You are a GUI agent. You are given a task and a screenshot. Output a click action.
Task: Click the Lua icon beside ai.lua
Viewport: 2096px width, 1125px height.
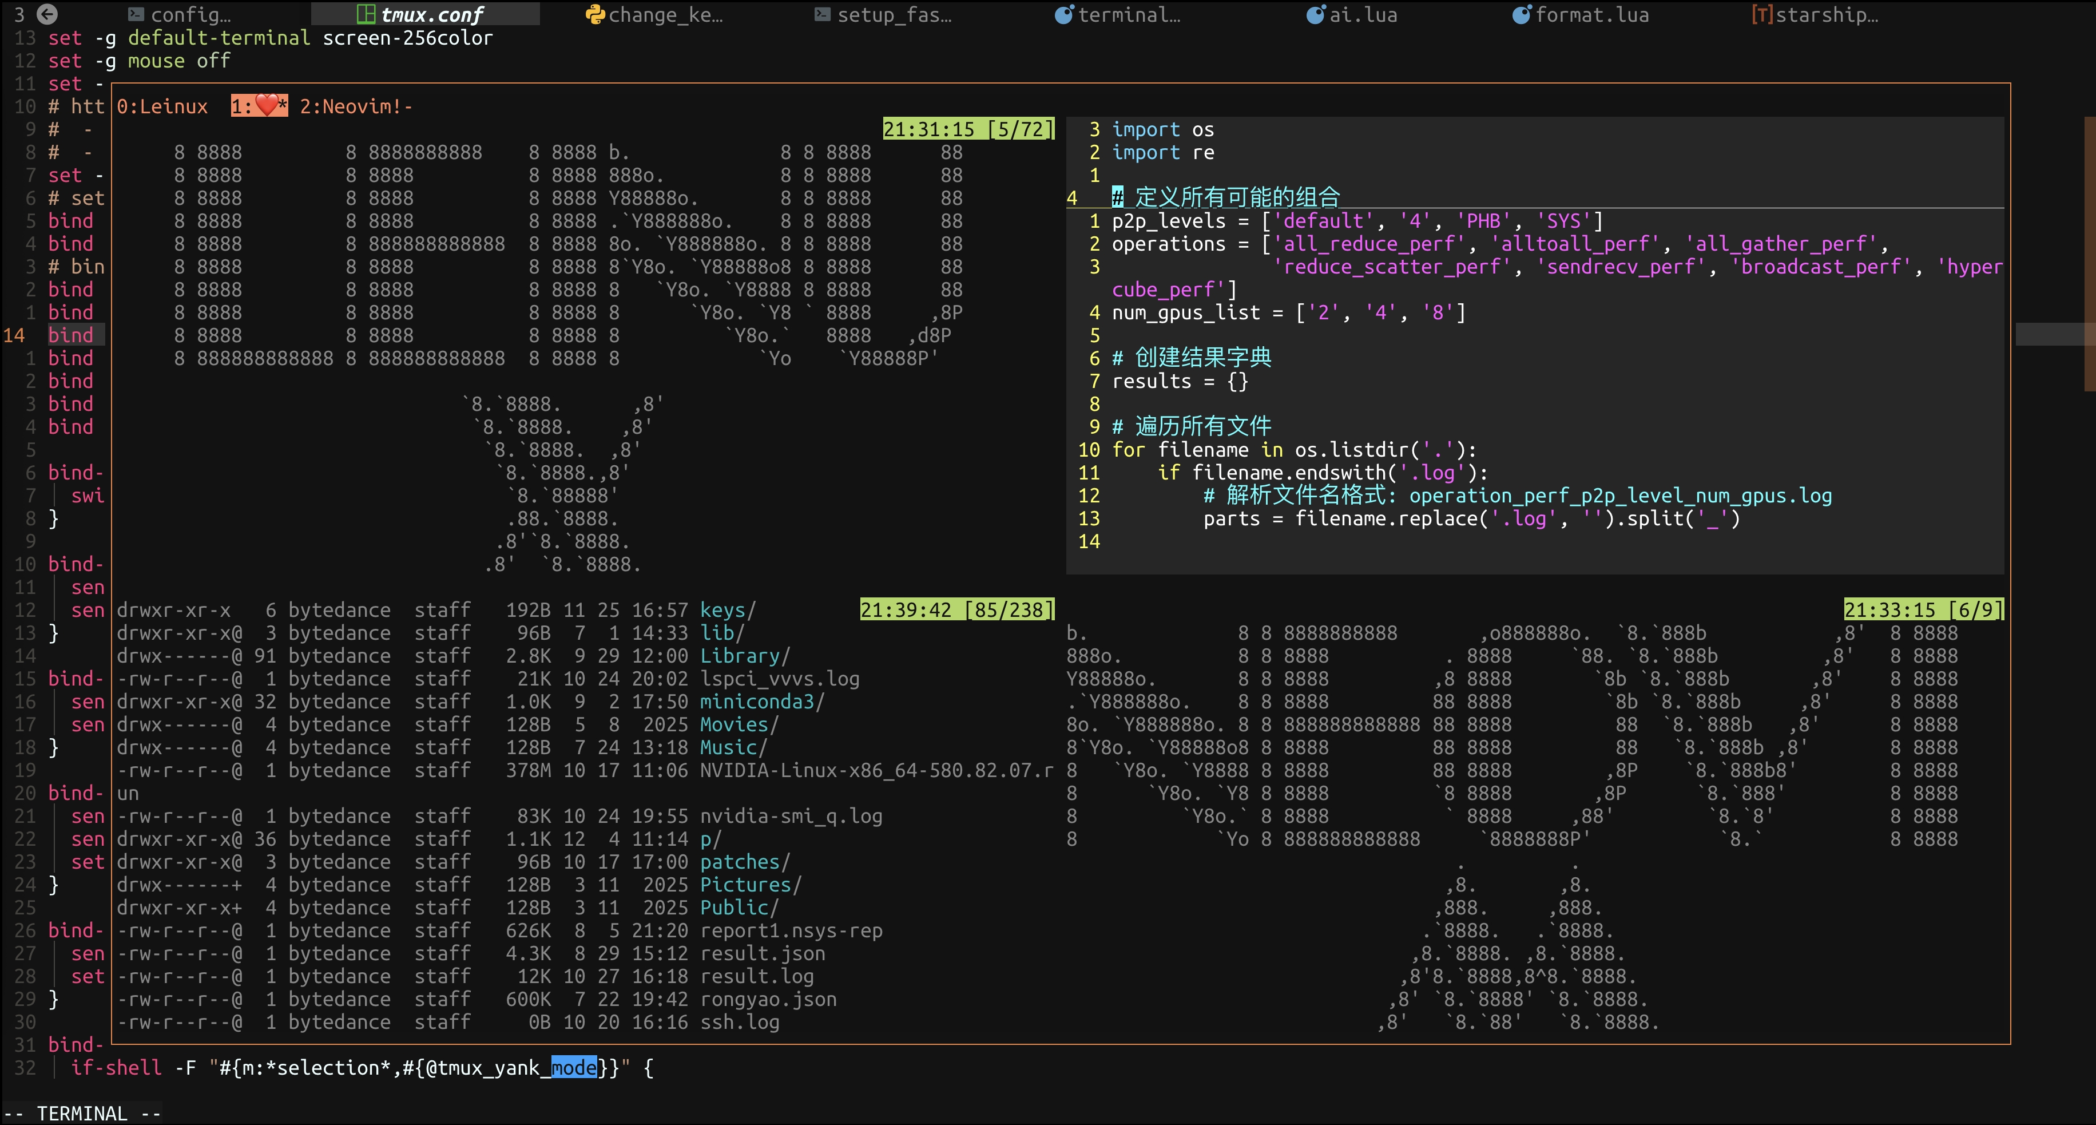(1315, 15)
